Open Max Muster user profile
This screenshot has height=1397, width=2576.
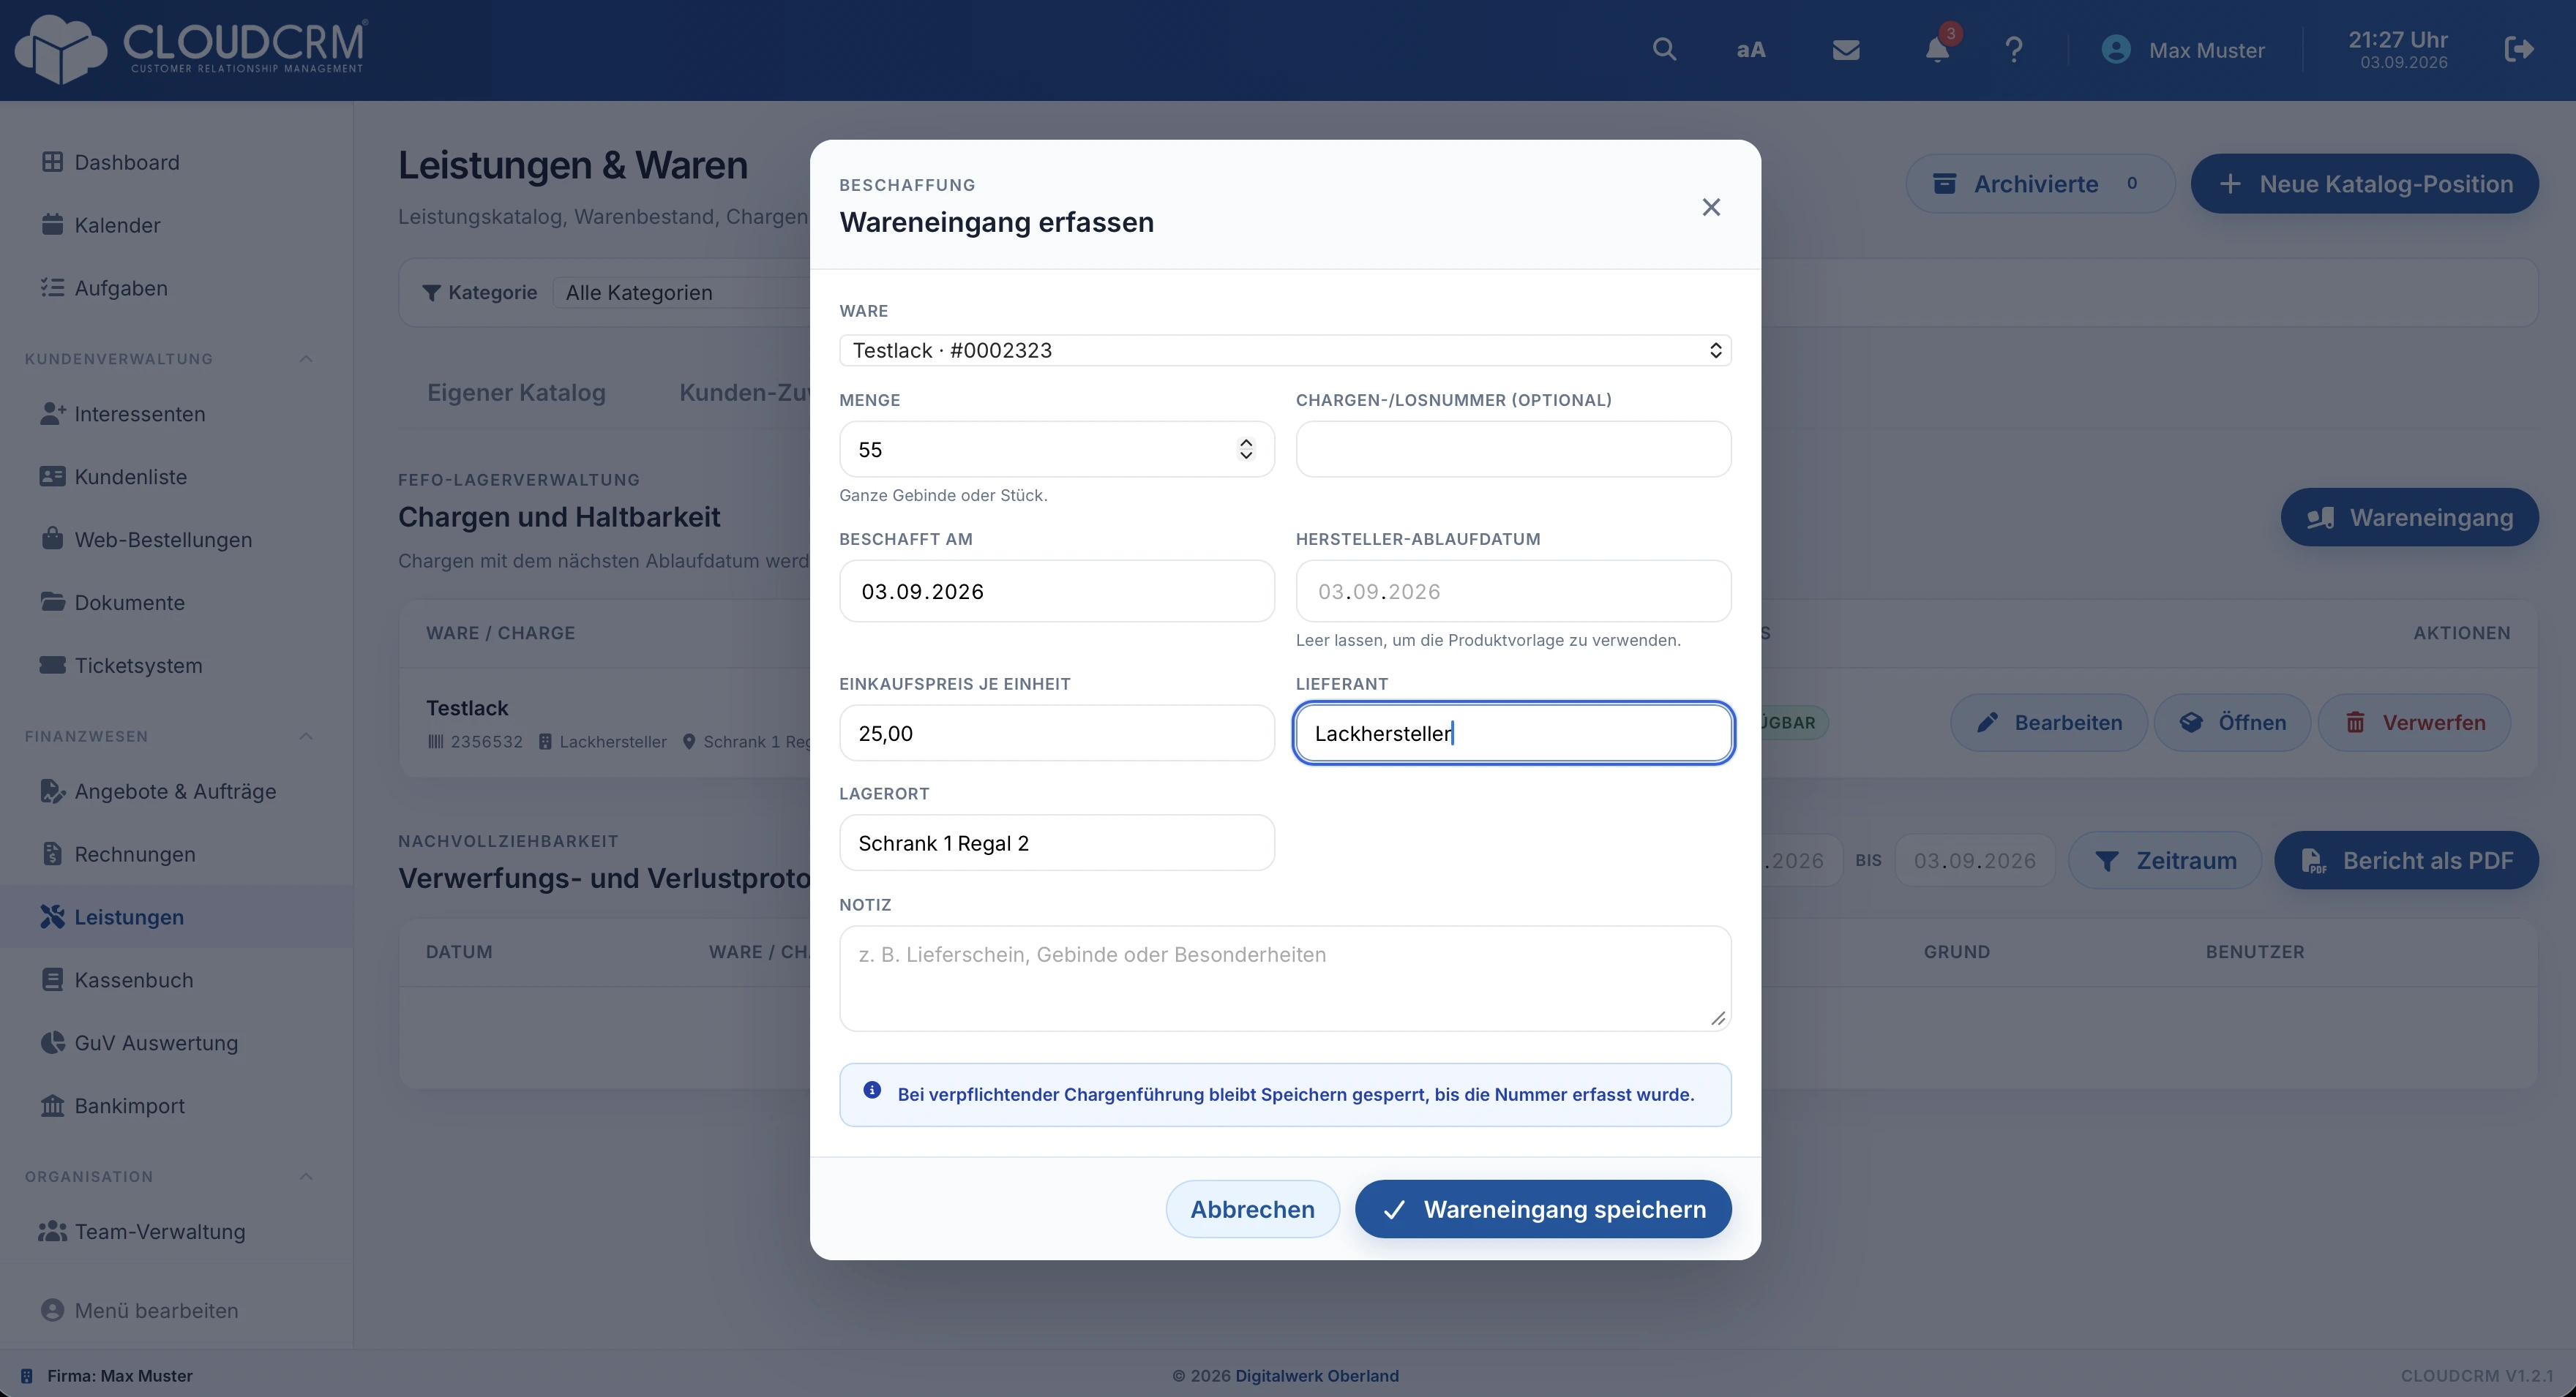pyautogui.click(x=2183, y=49)
